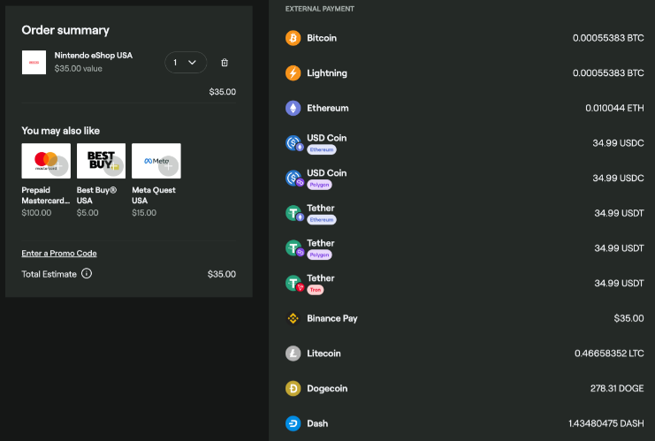The image size is (655, 441).
Task: Select Dogecoin payment label
Action: pos(327,389)
